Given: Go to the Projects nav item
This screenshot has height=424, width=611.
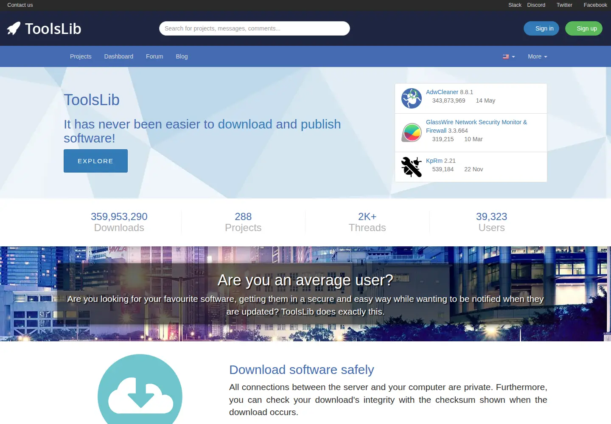Looking at the screenshot, I should click(81, 56).
